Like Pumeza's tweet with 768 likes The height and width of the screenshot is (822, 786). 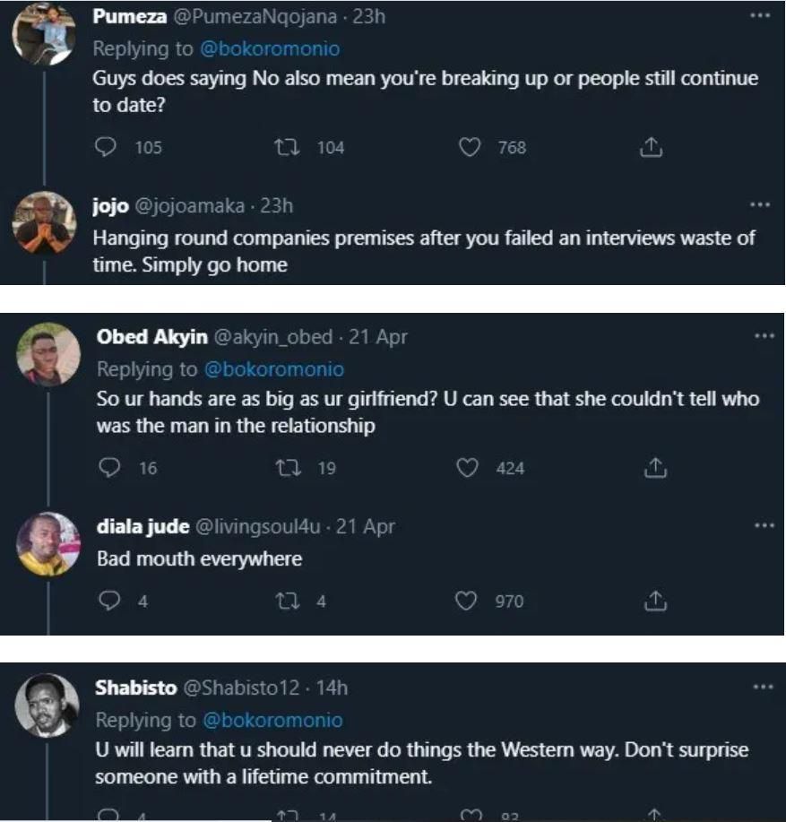[x=470, y=147]
